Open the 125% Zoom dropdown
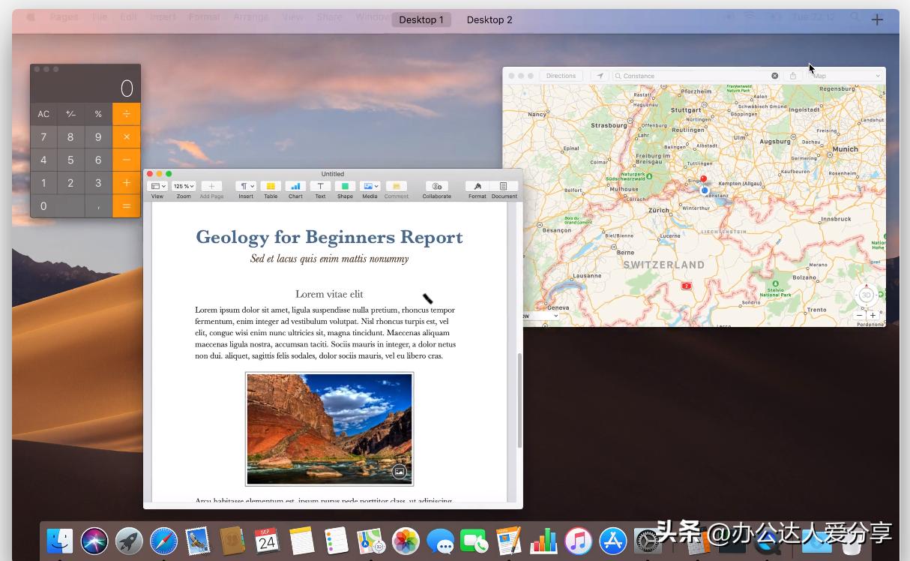 (x=184, y=187)
